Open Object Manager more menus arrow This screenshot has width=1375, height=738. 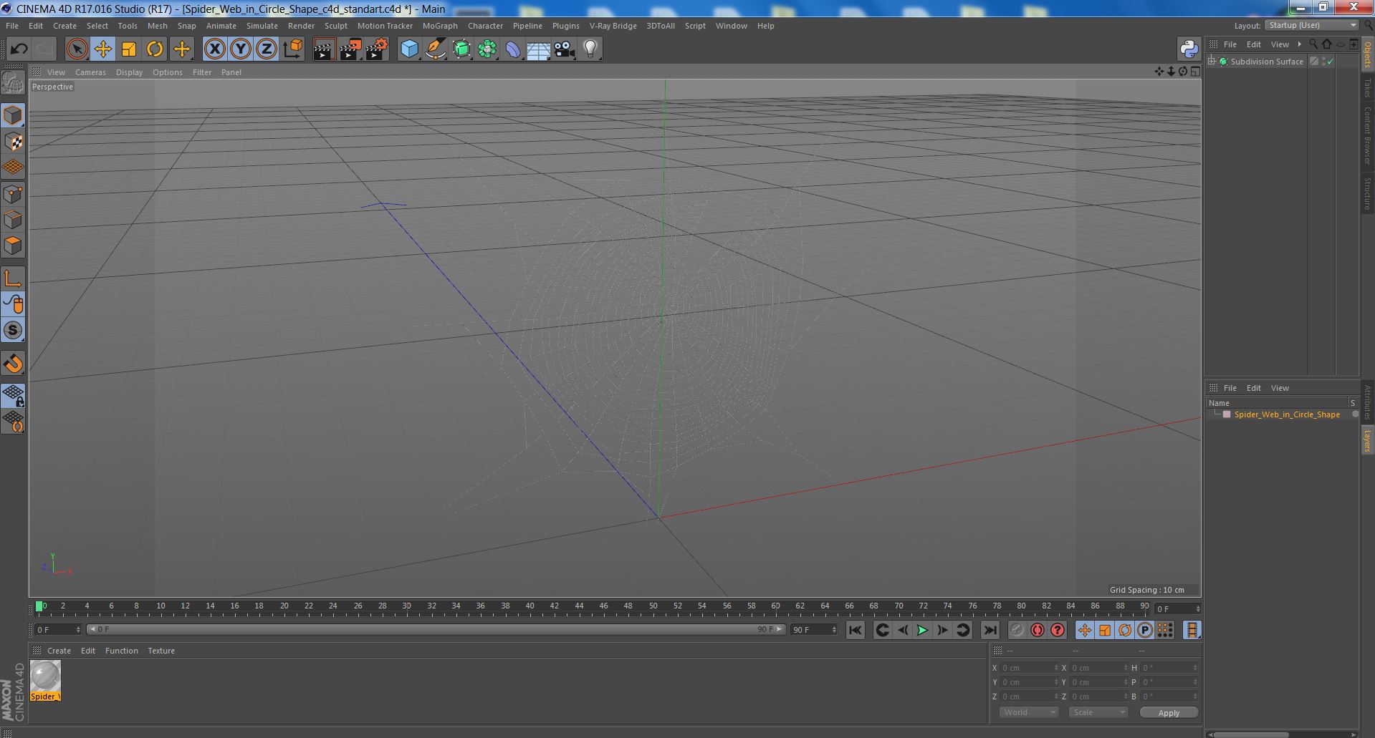1299,44
